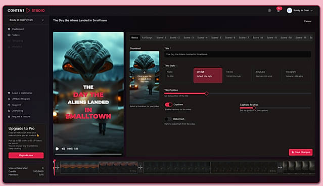View the Changelog

point(16,111)
